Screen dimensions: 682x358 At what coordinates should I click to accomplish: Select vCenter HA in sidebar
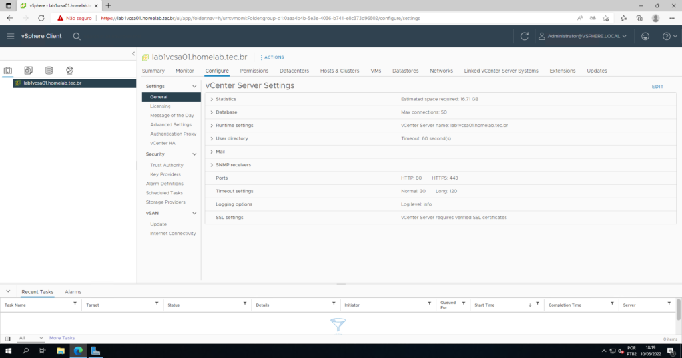163,143
